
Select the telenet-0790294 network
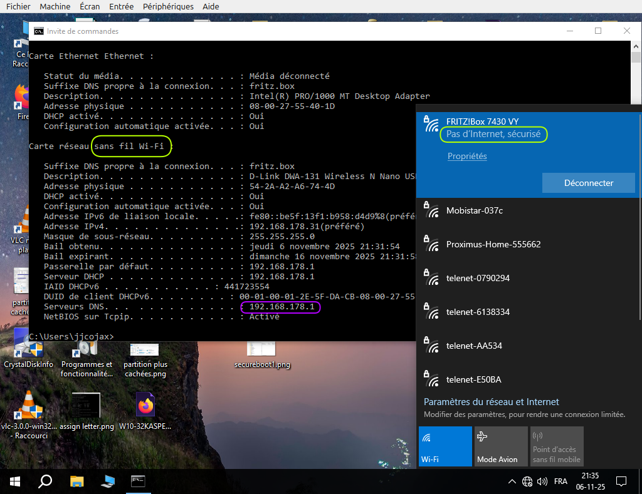tap(527, 278)
